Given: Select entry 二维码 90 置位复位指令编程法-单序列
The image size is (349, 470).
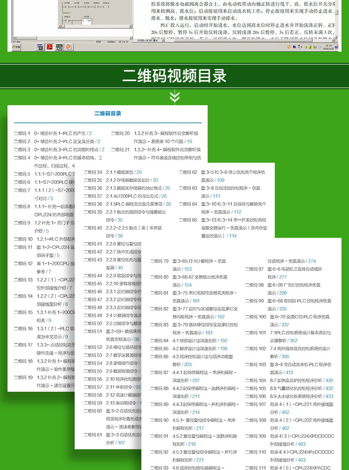Looking at the screenshot, I should pyautogui.click(x=193, y=424).
